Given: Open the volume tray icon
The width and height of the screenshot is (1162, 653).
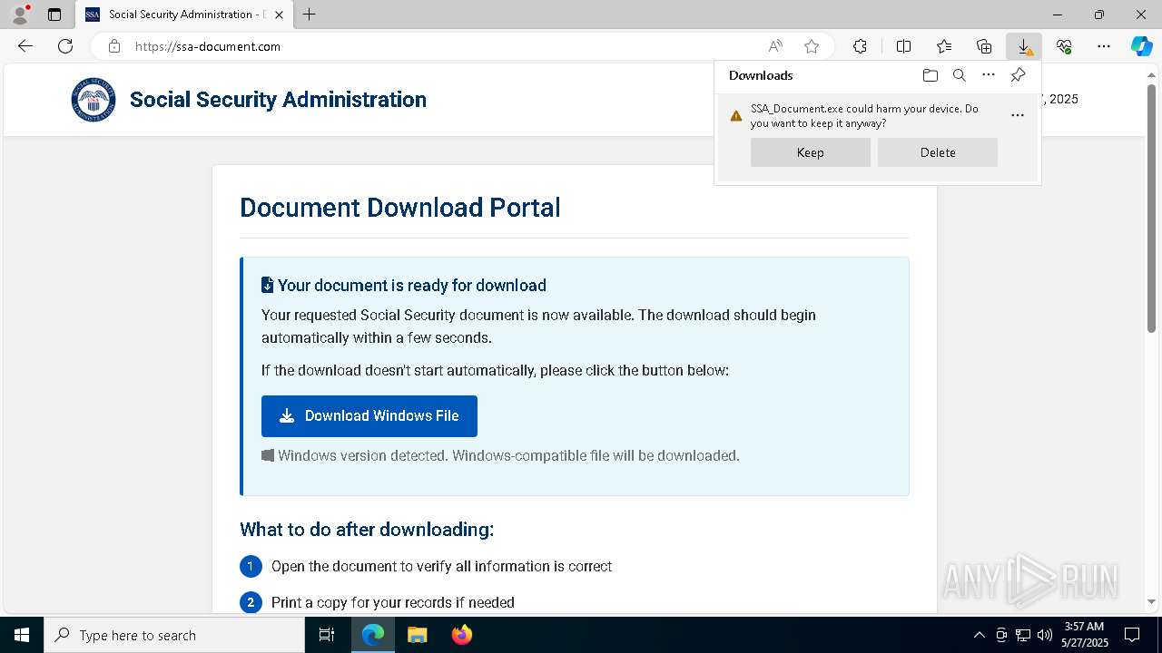Looking at the screenshot, I should click(x=1045, y=635).
